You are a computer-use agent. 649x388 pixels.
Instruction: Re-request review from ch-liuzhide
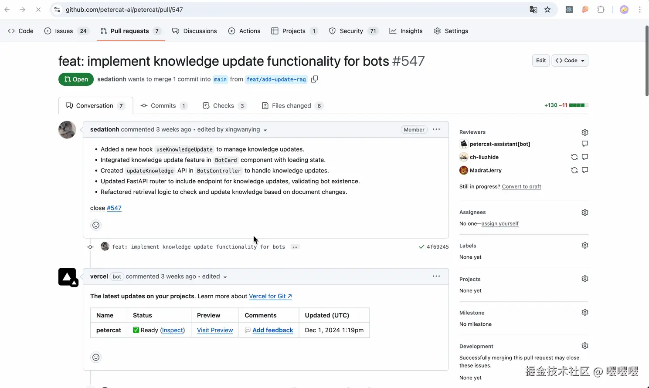pyautogui.click(x=574, y=157)
